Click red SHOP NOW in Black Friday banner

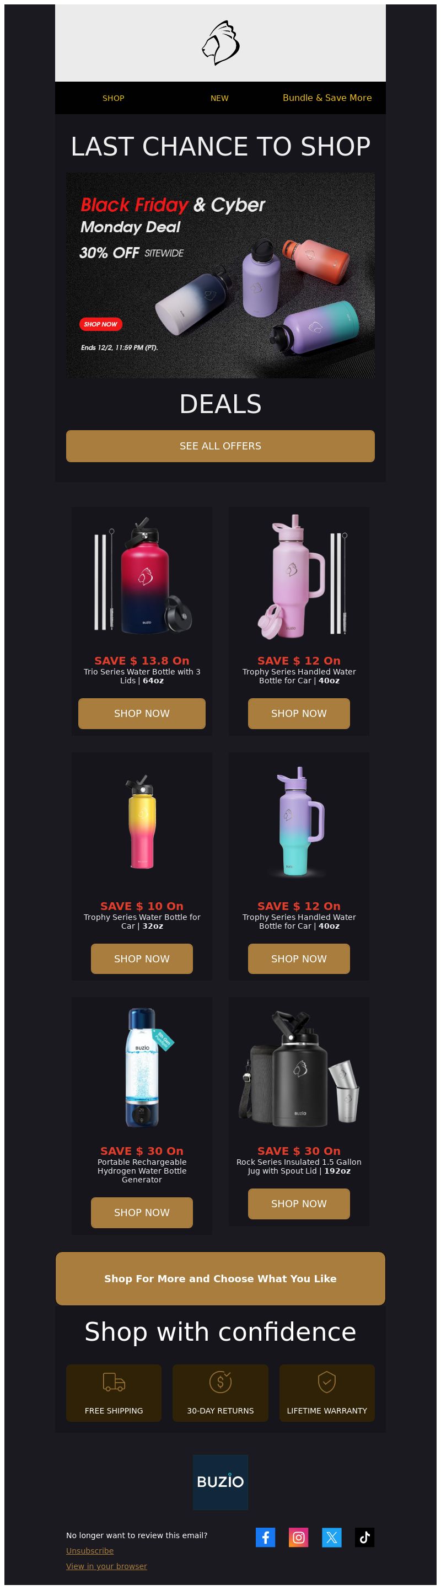[100, 324]
